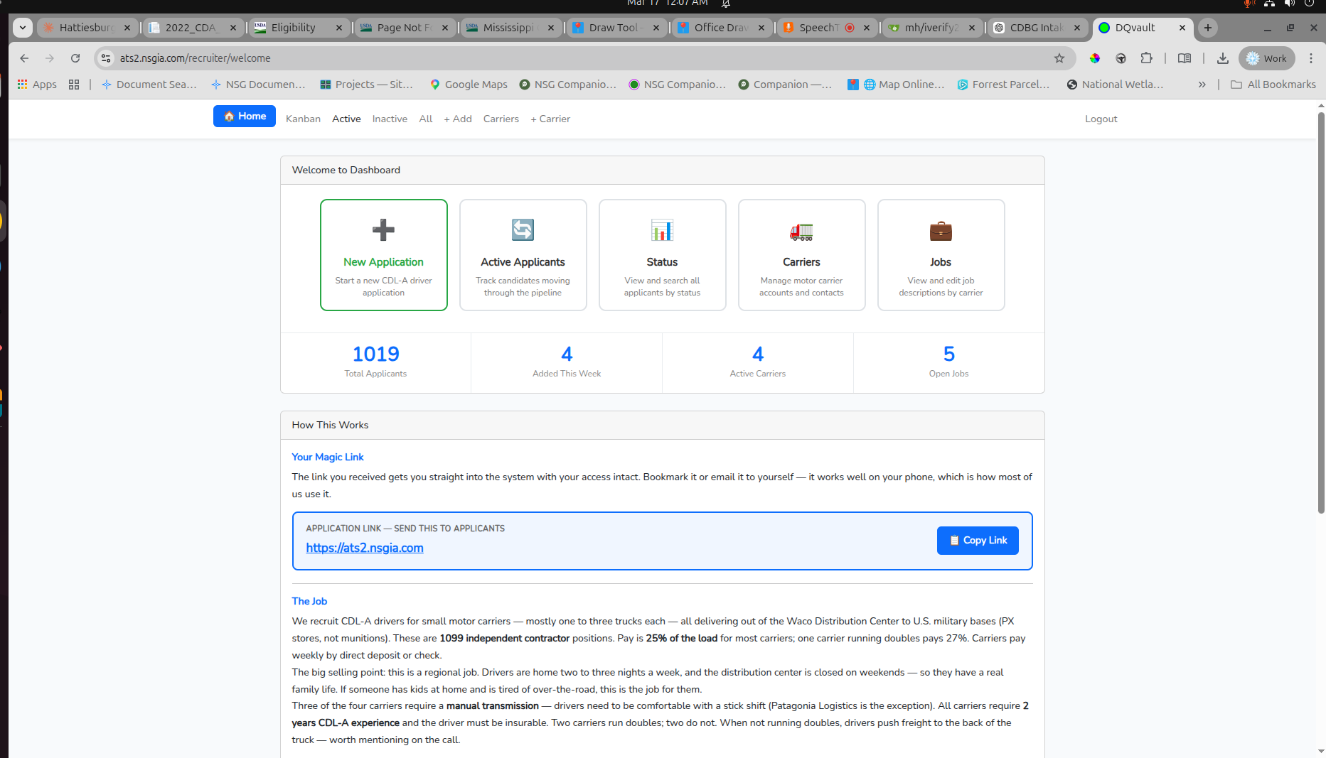Click Logout in the top navigation
1326x758 pixels.
[1101, 119]
